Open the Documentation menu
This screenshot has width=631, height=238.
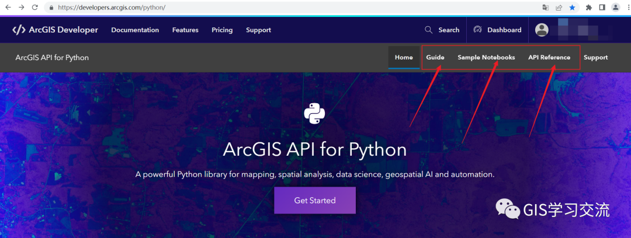[x=135, y=30]
